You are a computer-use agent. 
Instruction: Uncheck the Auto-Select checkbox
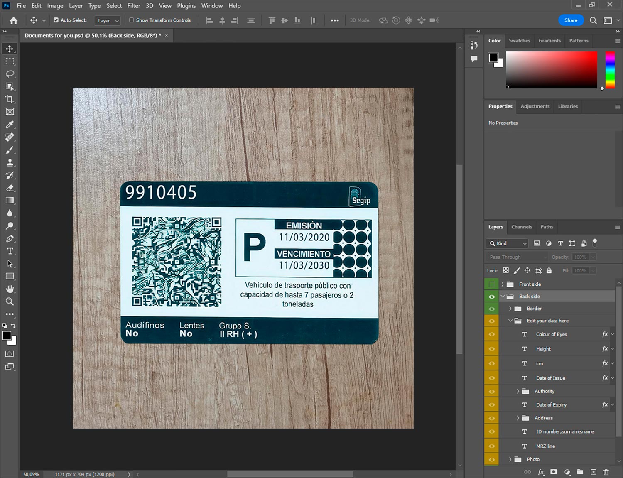[x=56, y=20]
